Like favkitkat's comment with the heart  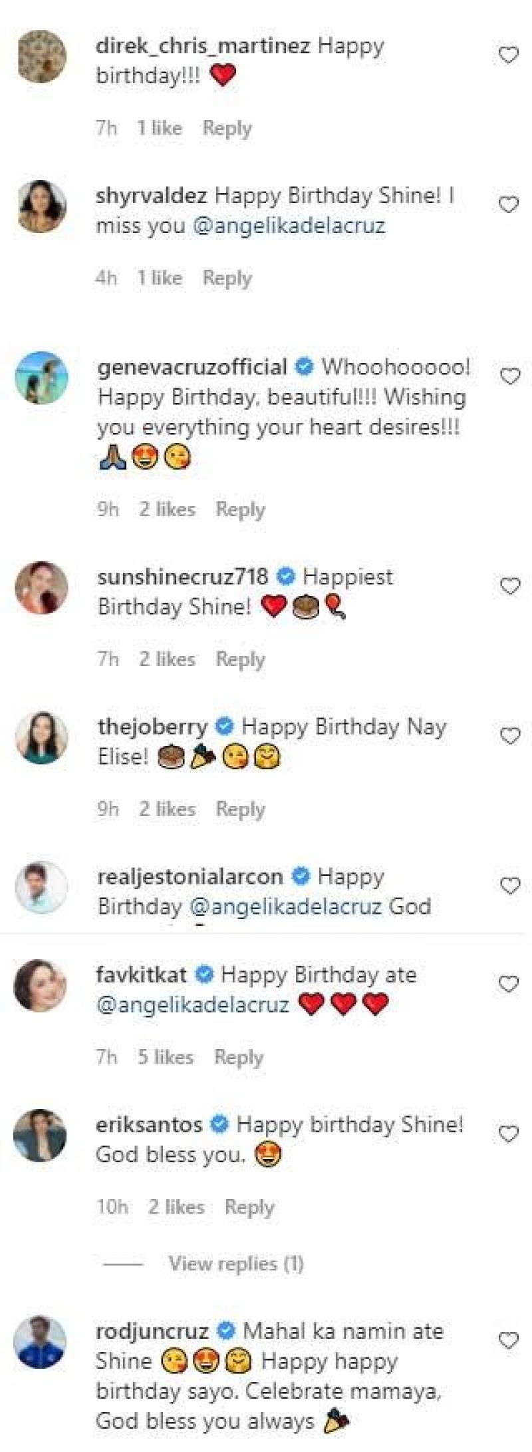coord(508,984)
